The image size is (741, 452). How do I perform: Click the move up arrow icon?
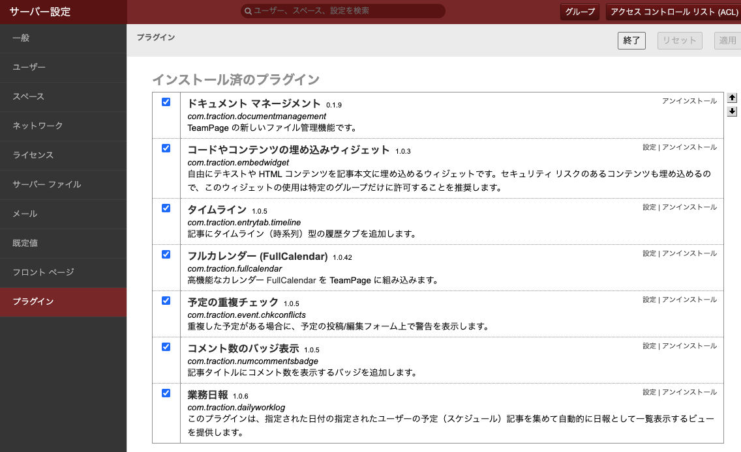[732, 98]
